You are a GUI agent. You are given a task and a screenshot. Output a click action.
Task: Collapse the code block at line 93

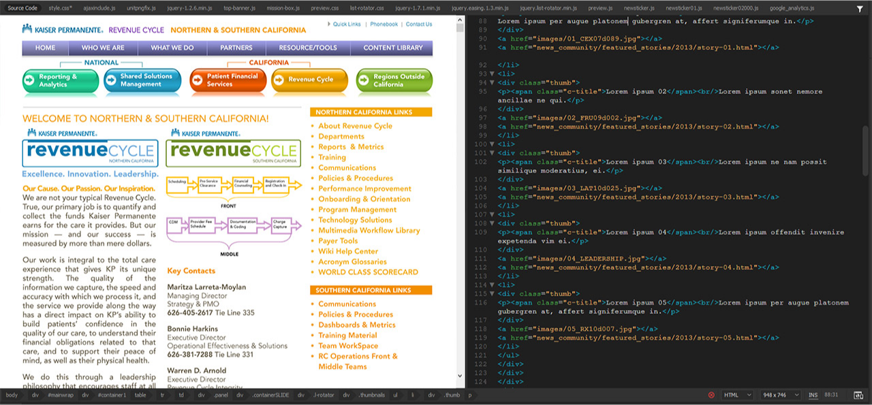[493, 74]
